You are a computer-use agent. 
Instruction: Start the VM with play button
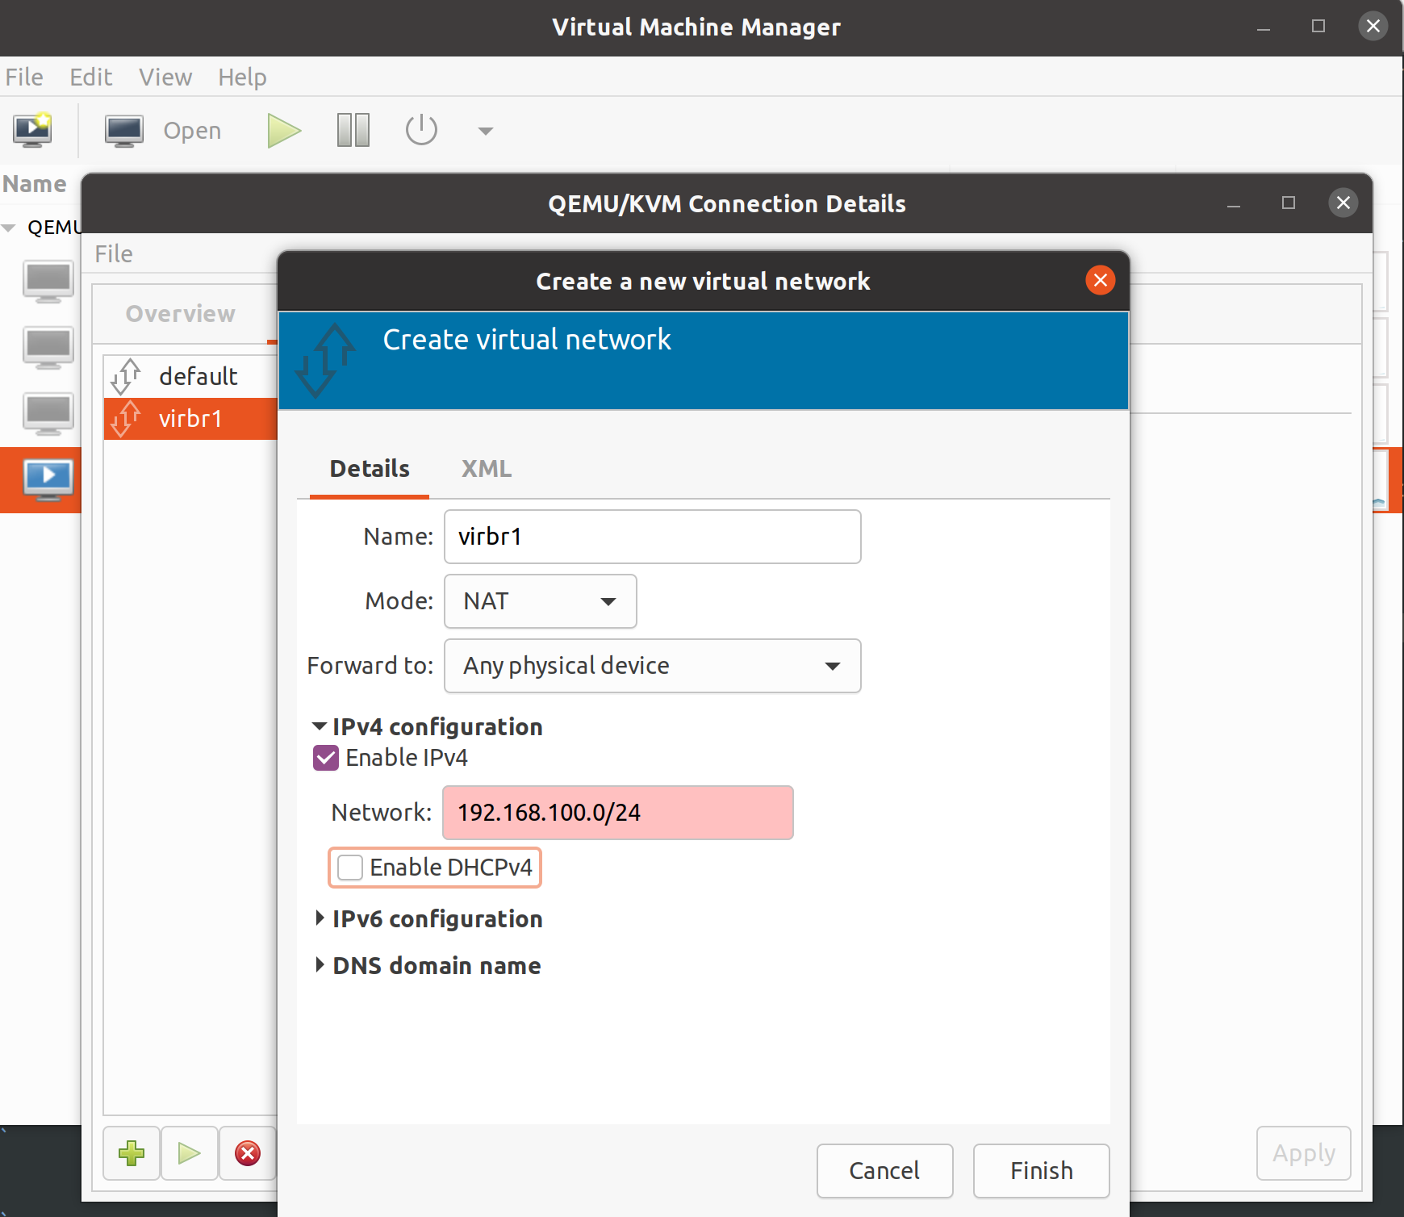tap(284, 130)
